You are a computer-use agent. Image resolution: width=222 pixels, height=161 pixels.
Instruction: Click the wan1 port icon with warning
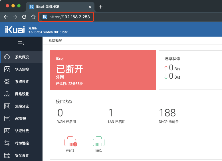71,142
